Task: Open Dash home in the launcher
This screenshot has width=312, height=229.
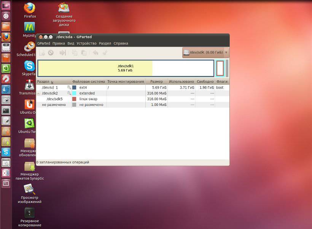Action: (x=6, y=16)
